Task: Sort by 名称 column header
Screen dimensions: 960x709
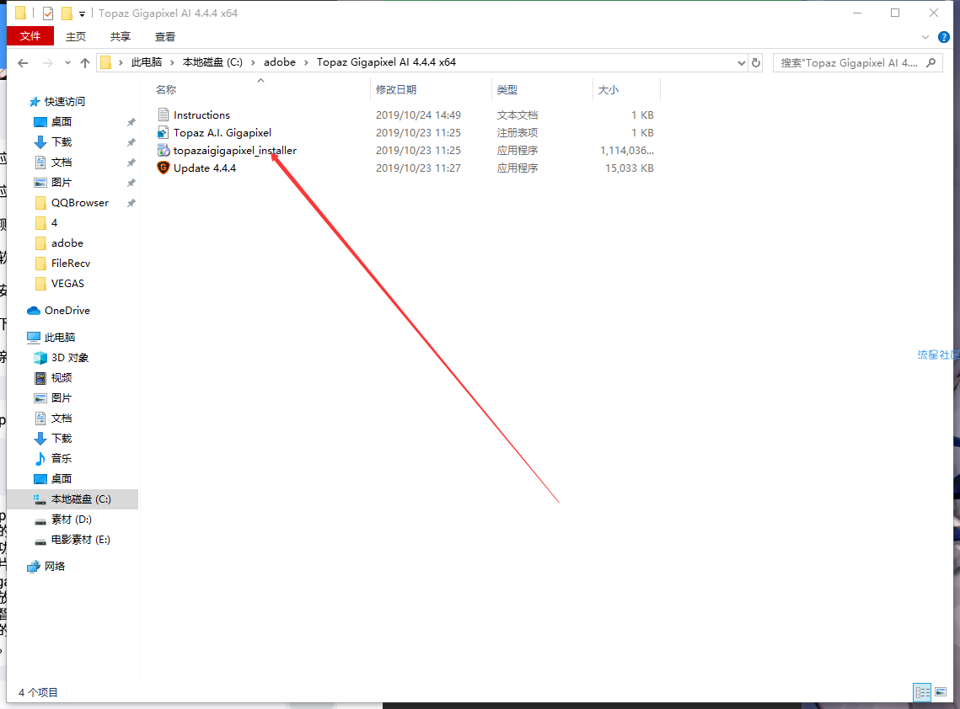Action: point(166,90)
